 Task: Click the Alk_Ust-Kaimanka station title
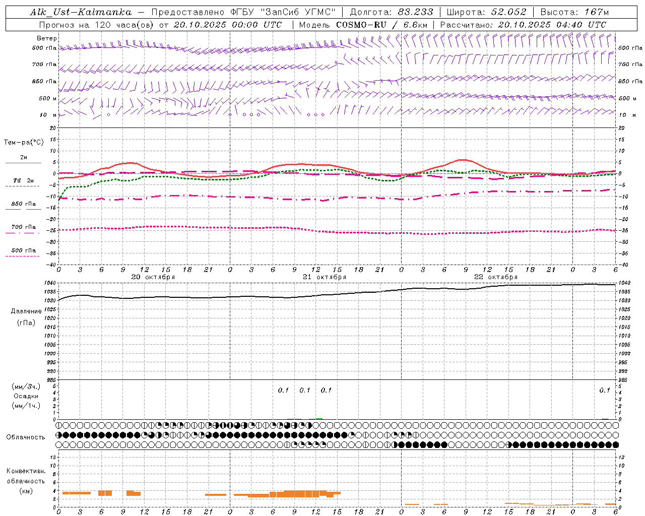[x=81, y=12]
